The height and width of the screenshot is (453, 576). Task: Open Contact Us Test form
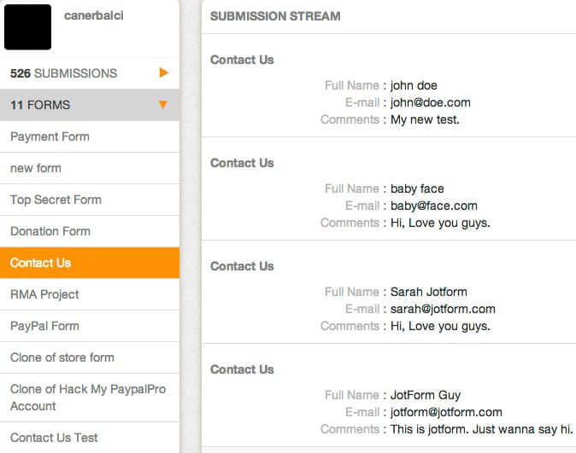[54, 438]
